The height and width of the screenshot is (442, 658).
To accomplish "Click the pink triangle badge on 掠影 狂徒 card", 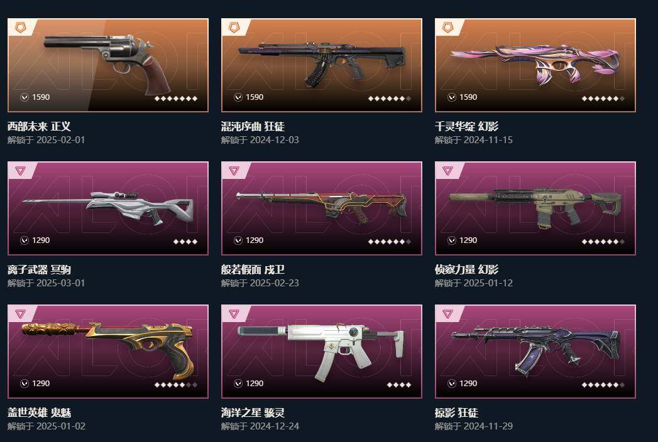I will point(447,314).
